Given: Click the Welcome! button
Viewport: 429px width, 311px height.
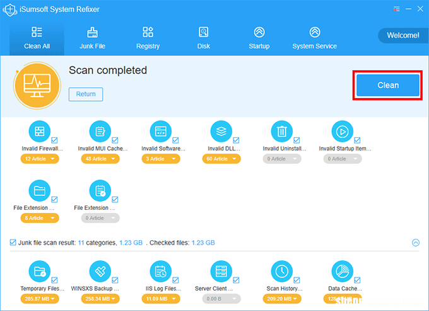Looking at the screenshot, I should (403, 35).
